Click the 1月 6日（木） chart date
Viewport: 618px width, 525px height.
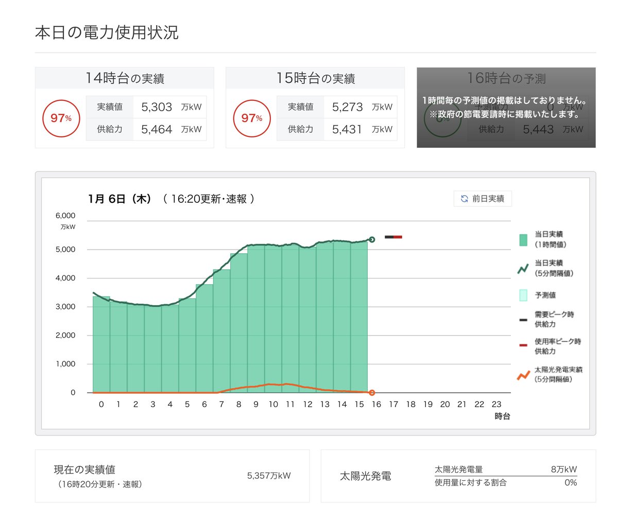120,199
